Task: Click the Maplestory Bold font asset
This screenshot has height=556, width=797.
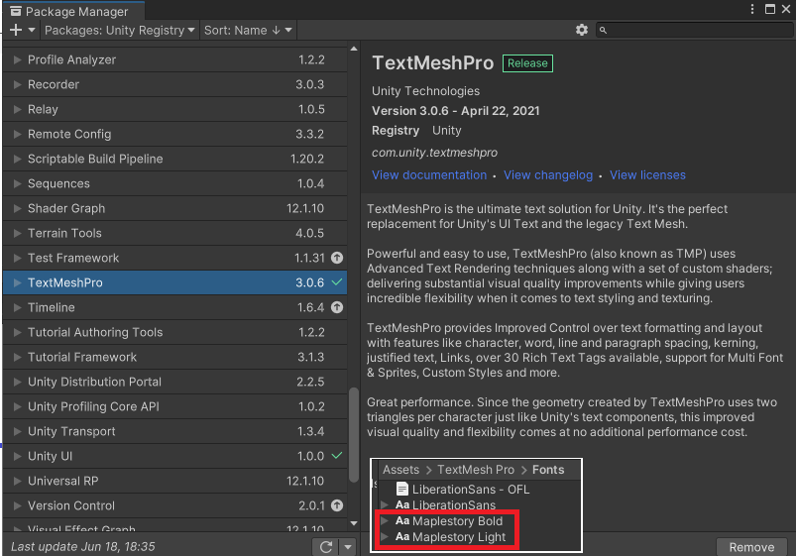Action: (449, 521)
